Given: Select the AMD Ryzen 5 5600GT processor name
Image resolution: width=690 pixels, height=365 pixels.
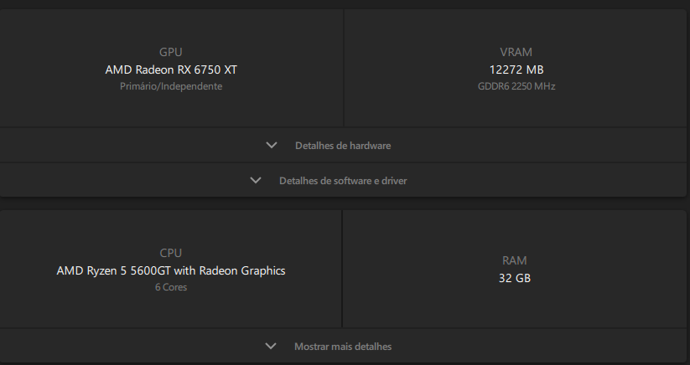Looking at the screenshot, I should pyautogui.click(x=171, y=270).
